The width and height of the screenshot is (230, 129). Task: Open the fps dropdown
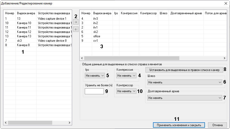pos(95,75)
